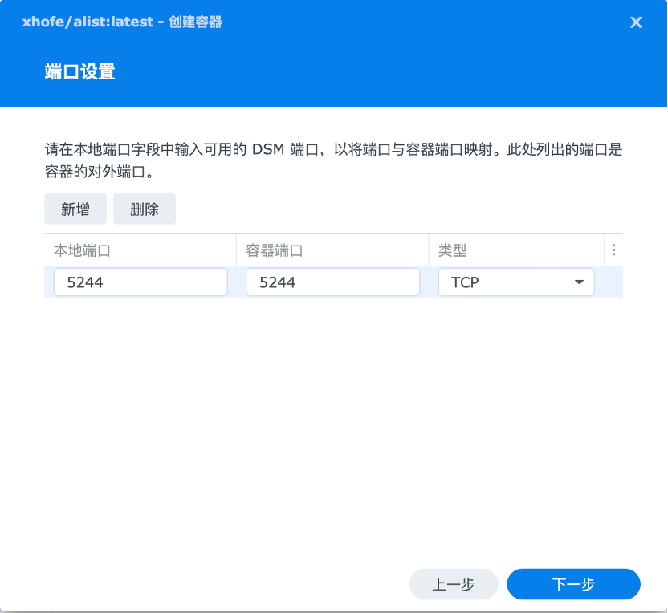Close the create container dialog
Screen dimensions: 668x613
[636, 22]
